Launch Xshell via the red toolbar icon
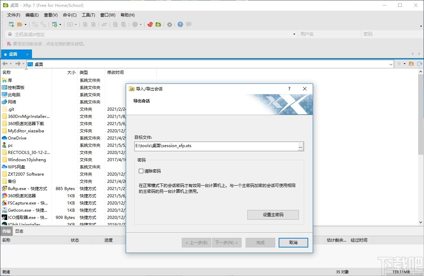Screen dimensions: 424x276 [150, 24]
